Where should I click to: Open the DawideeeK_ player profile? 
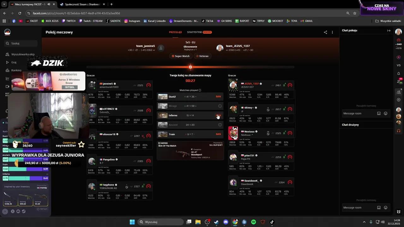(252, 181)
